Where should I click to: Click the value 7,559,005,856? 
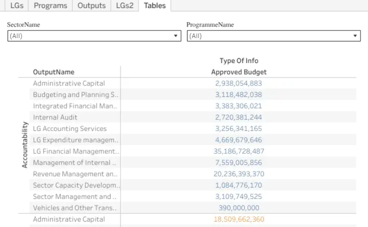coord(238,162)
